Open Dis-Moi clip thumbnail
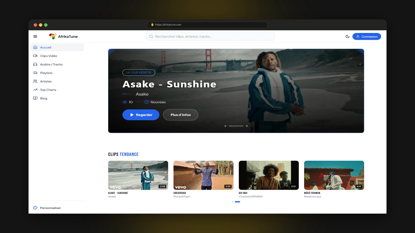 point(269,175)
